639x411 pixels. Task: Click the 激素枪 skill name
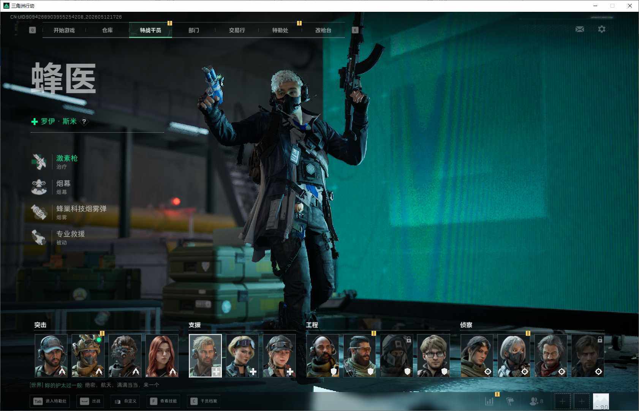[x=67, y=158]
